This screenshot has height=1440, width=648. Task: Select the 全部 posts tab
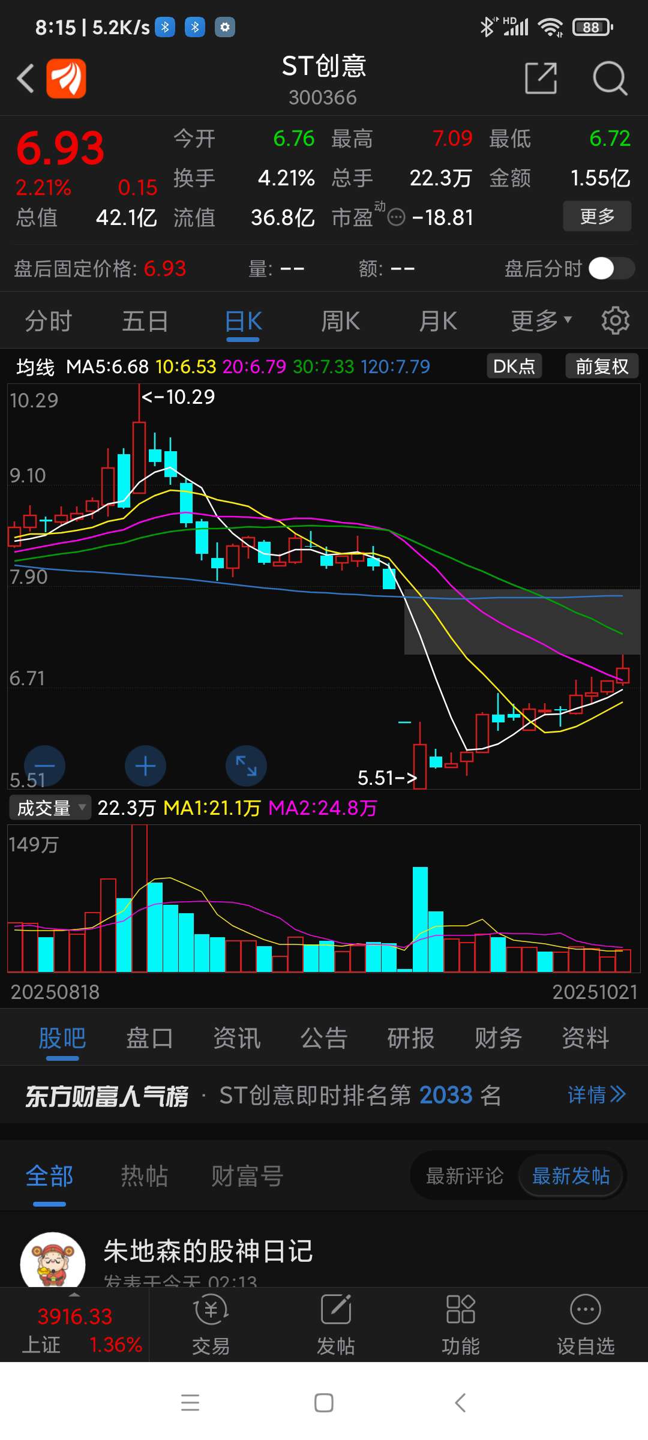(x=49, y=1176)
